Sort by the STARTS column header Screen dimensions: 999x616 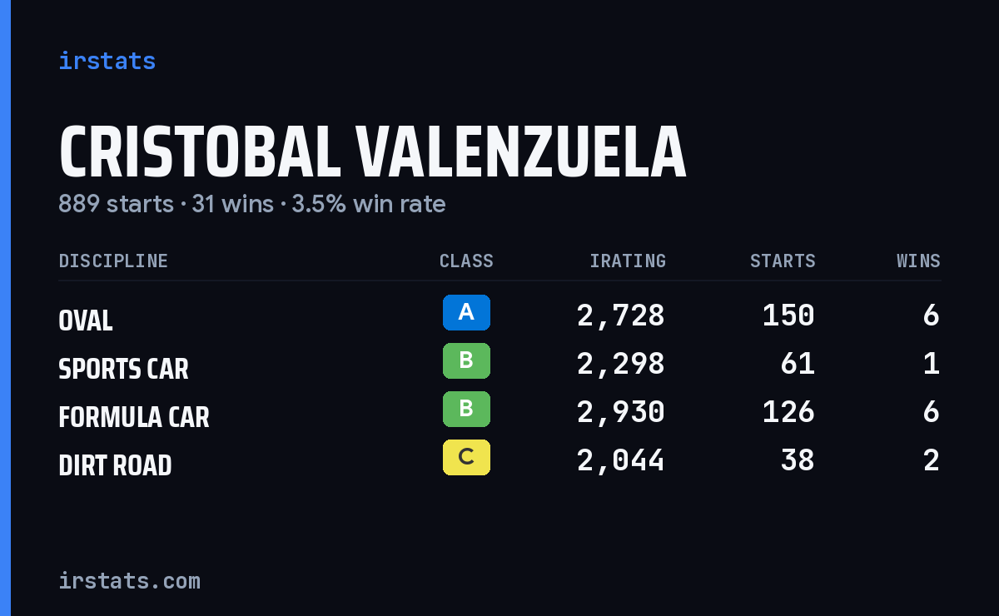pos(783,261)
